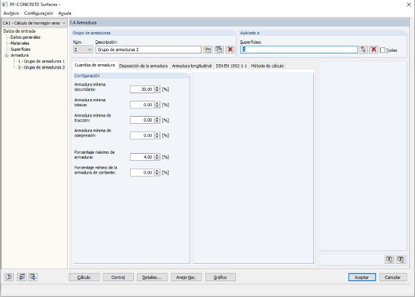Click the Anejo Nac. button
The width and height of the screenshot is (415, 297).
tap(186, 277)
